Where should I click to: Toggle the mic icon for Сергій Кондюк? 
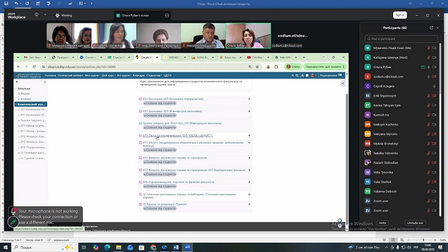click(434, 86)
